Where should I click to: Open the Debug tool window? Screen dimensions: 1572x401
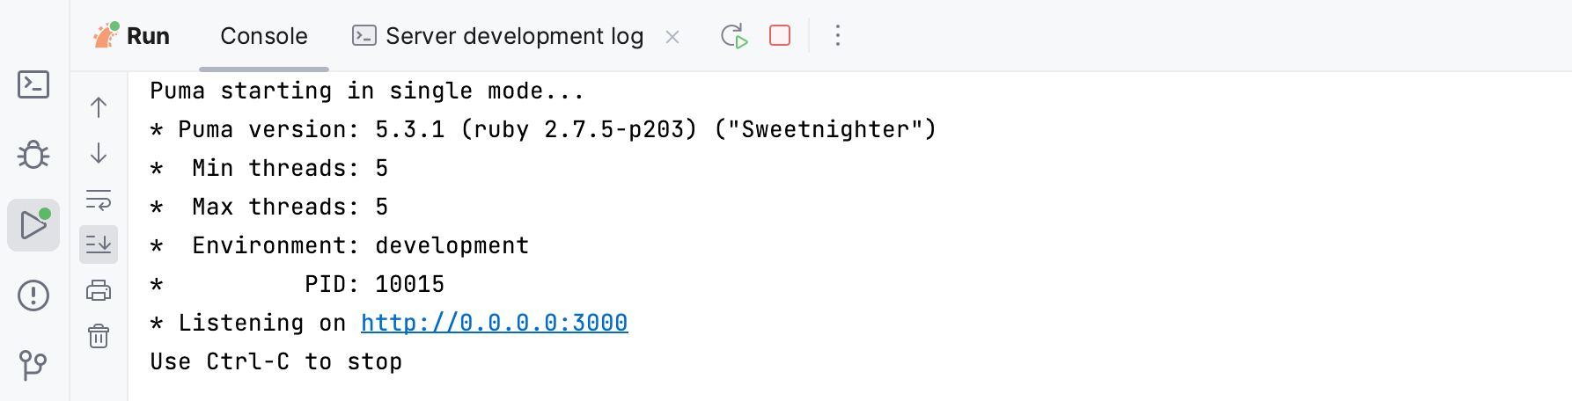tap(33, 155)
